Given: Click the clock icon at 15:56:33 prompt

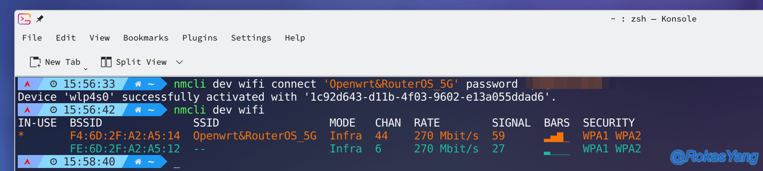Looking at the screenshot, I should (53, 84).
